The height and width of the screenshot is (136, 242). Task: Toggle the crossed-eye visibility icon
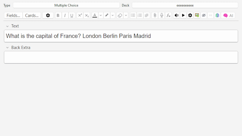click(204, 15)
